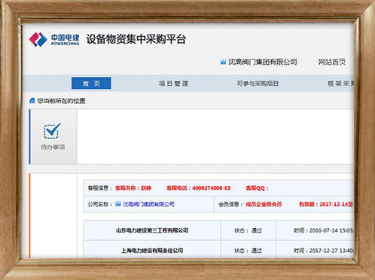Click the 成员企业级会员 membership link
This screenshot has width=375, height=280.
264,204
